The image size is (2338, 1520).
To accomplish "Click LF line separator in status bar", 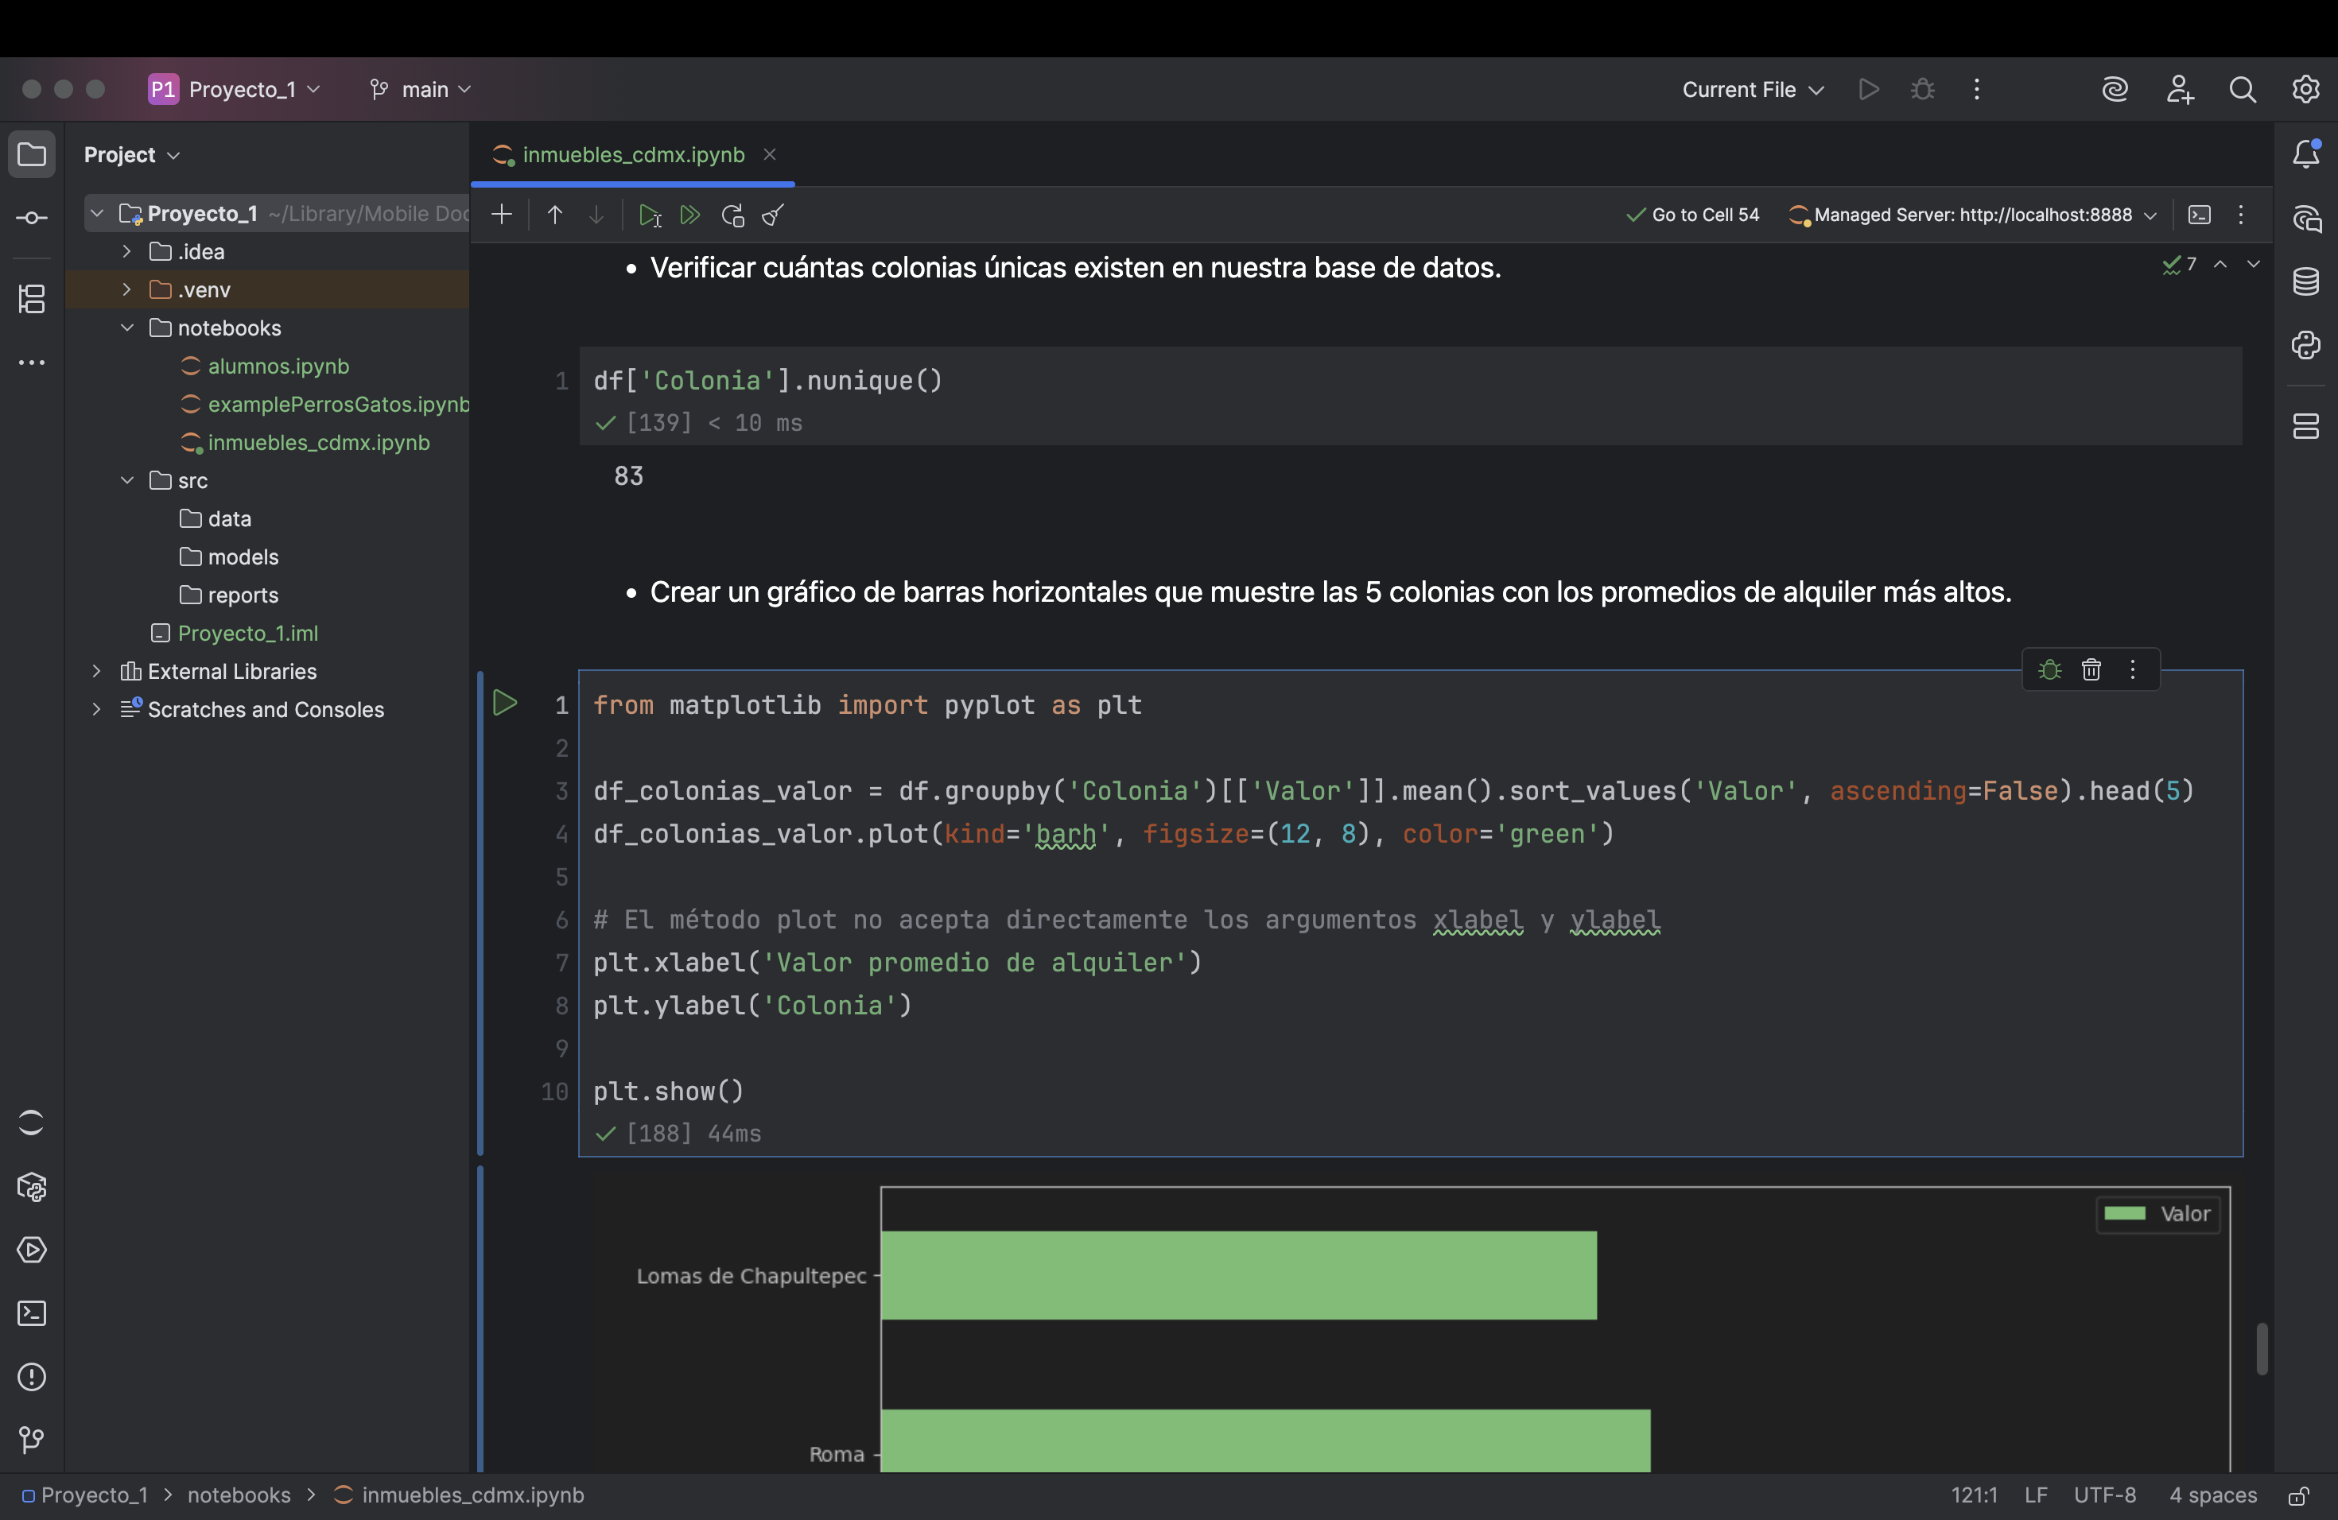I will point(2036,1495).
